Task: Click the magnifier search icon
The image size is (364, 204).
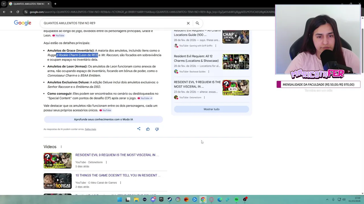Action: click(197, 23)
